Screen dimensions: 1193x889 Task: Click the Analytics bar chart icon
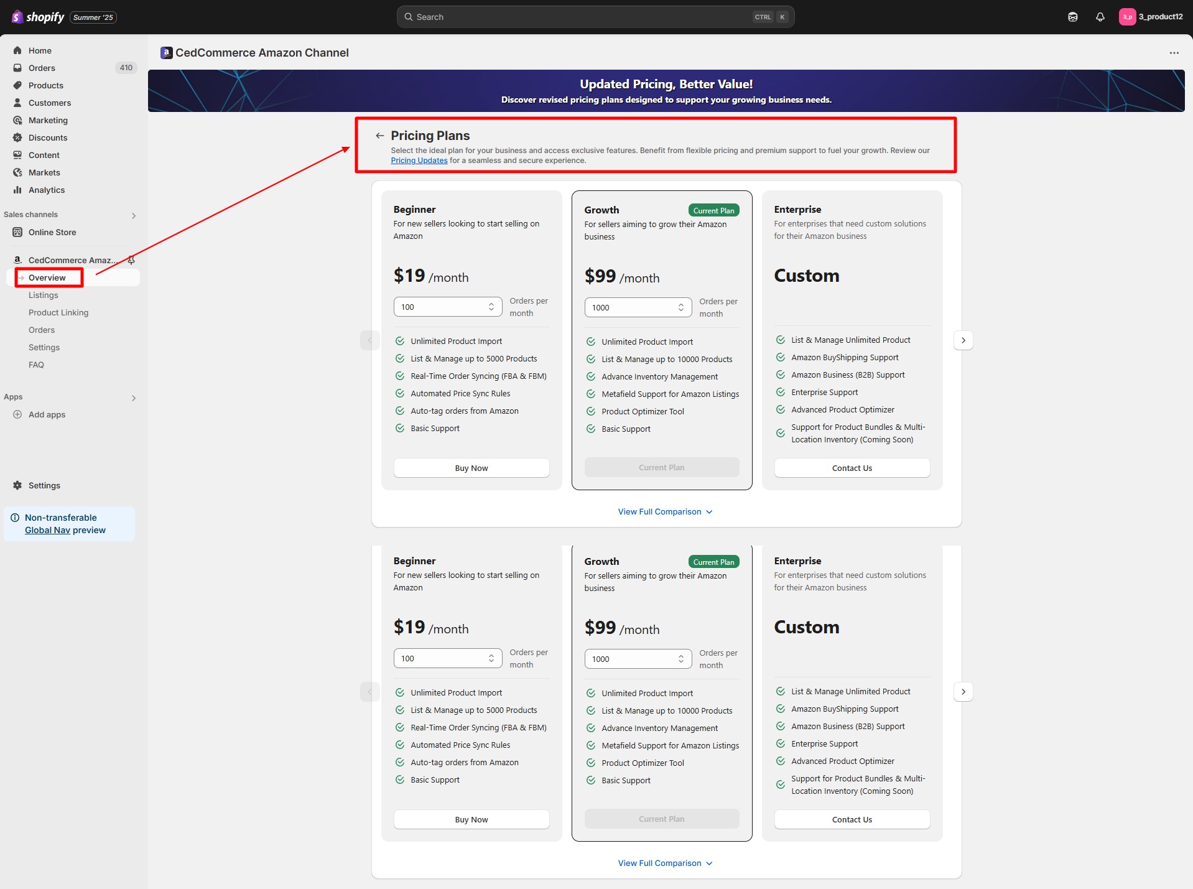point(17,190)
